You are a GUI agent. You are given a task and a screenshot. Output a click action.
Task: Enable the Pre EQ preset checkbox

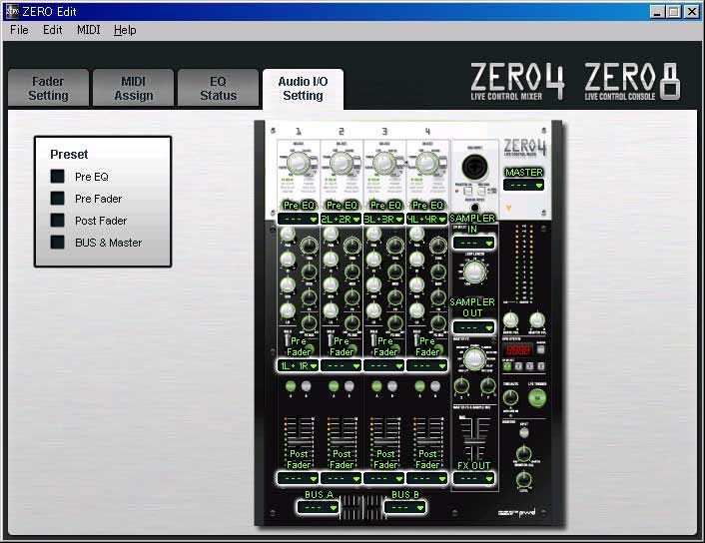[x=59, y=177]
